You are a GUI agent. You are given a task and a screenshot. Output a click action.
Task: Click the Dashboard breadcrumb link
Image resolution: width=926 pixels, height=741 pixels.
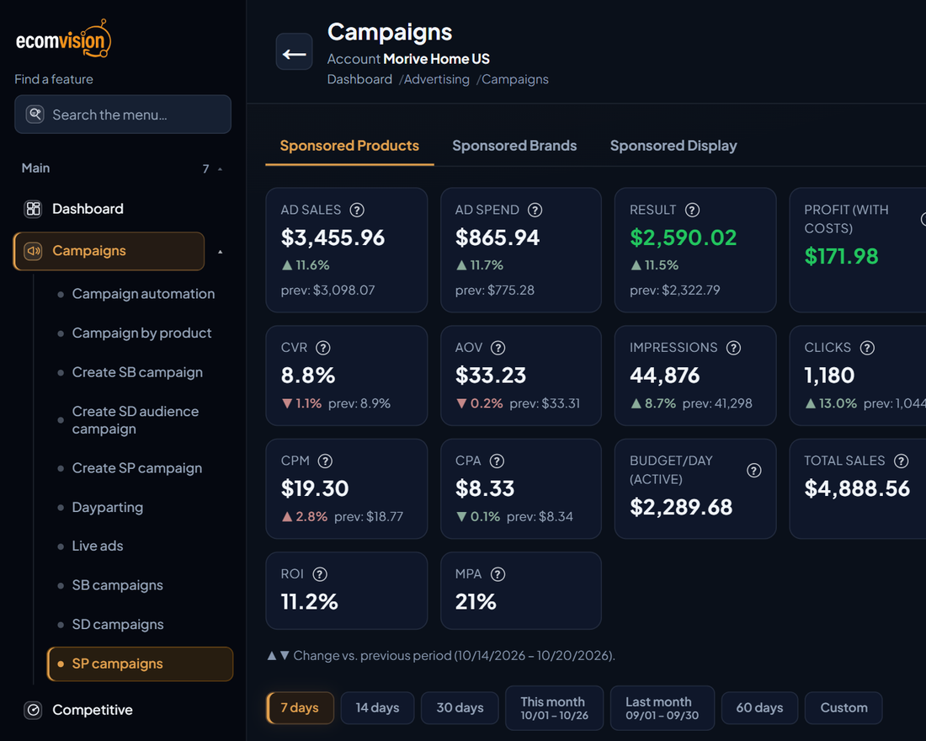tap(359, 79)
